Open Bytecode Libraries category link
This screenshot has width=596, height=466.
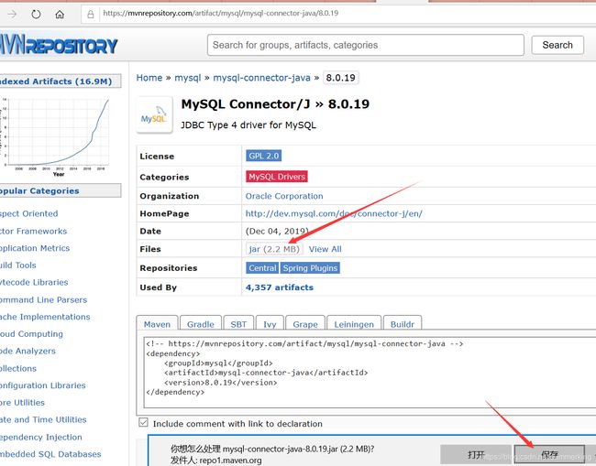click(x=34, y=282)
